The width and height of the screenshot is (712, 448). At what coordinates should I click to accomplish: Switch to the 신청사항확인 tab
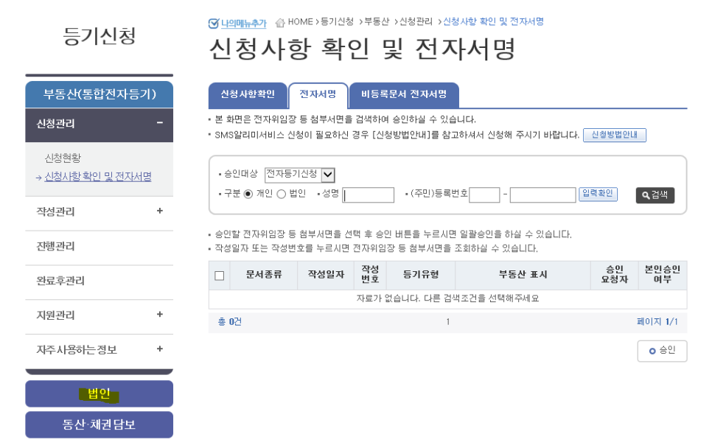248,95
